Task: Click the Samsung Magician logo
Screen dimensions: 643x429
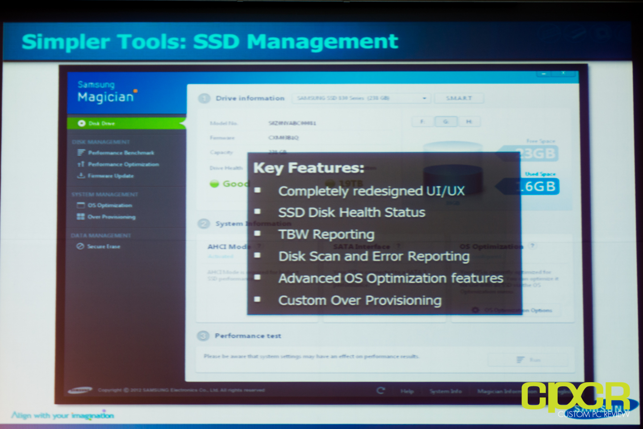Action: tap(107, 92)
